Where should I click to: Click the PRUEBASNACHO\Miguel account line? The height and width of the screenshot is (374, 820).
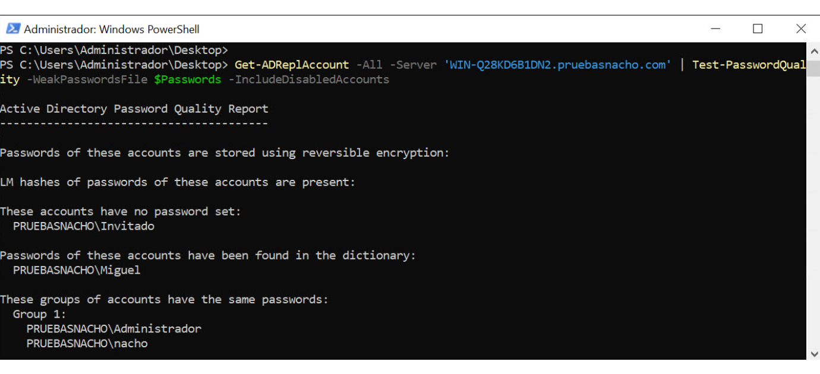point(77,270)
